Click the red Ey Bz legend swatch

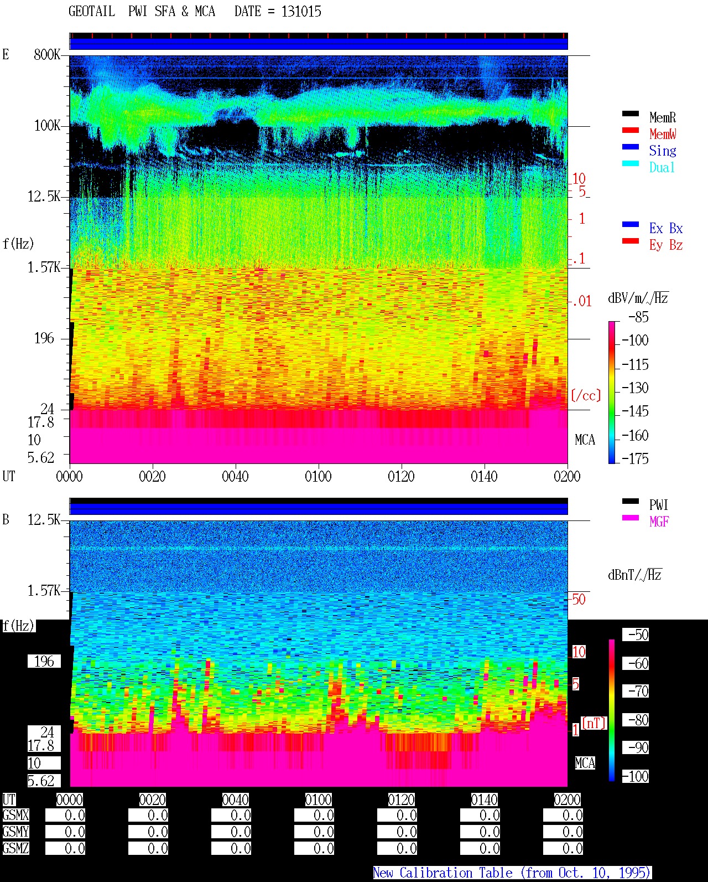pyautogui.click(x=631, y=241)
